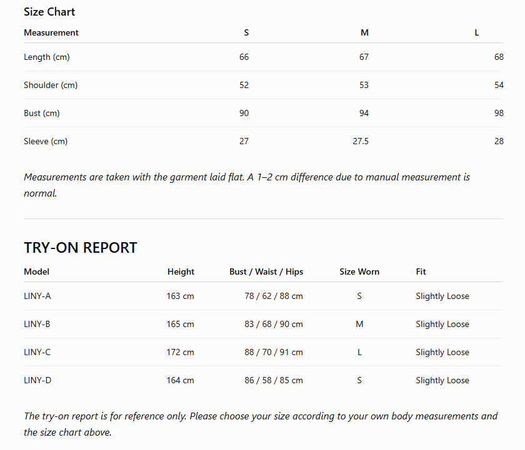525x450 pixels.
Task: Click the Sleeve (cm) row label
Action: tap(46, 142)
